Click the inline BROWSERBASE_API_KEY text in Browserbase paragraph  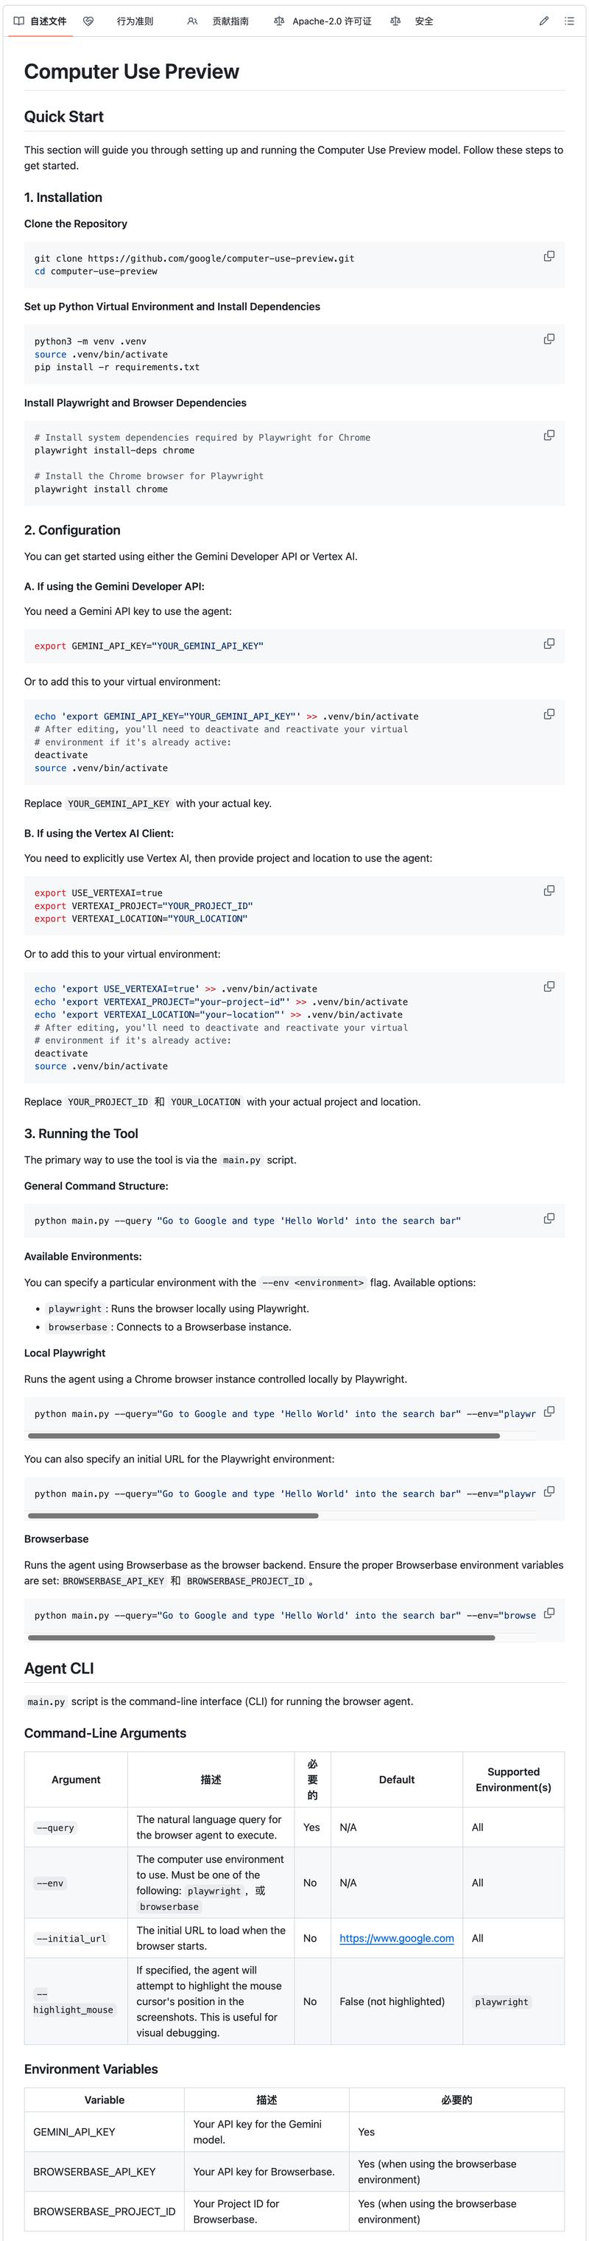(113, 1580)
